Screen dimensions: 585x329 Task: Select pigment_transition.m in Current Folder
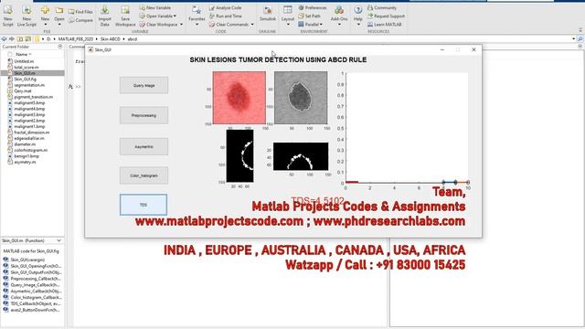click(x=33, y=97)
